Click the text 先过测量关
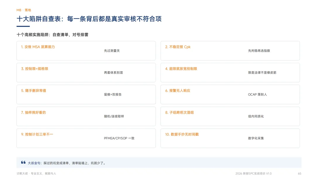The height and width of the screenshot is (179, 318). (x=112, y=51)
